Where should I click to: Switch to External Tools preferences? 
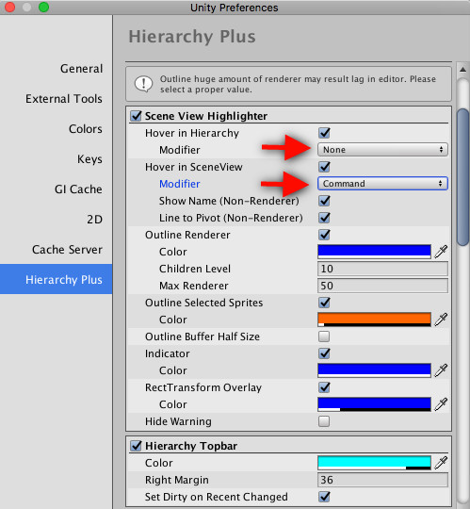64,99
